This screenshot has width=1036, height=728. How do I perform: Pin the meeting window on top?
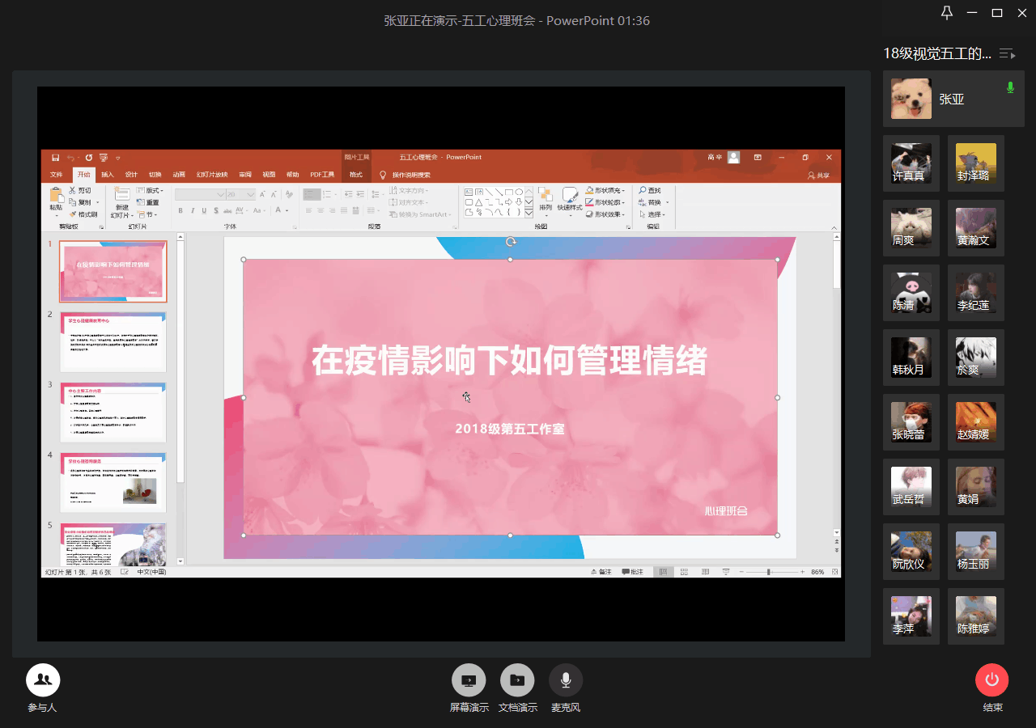[947, 13]
